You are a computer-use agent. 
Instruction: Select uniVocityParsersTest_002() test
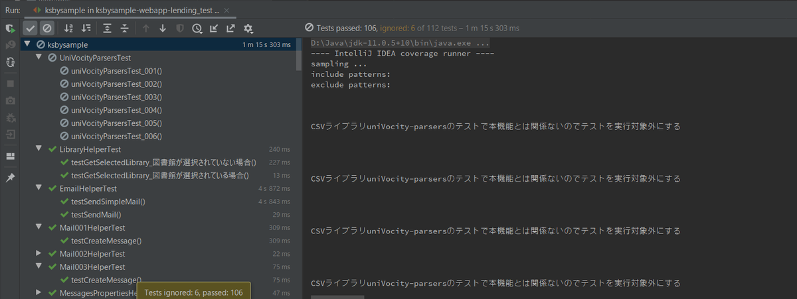pyautogui.click(x=116, y=84)
